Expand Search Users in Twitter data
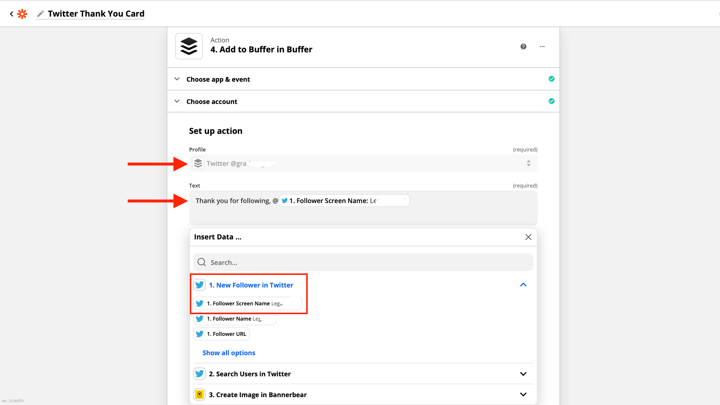720x405 pixels. [523, 374]
